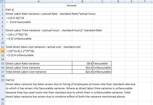Image resolution: width=153 pixels, height=105 pixels.
Task: Click cell '=- $ 9.6 Favourable'
Action: click(x=39, y=22)
